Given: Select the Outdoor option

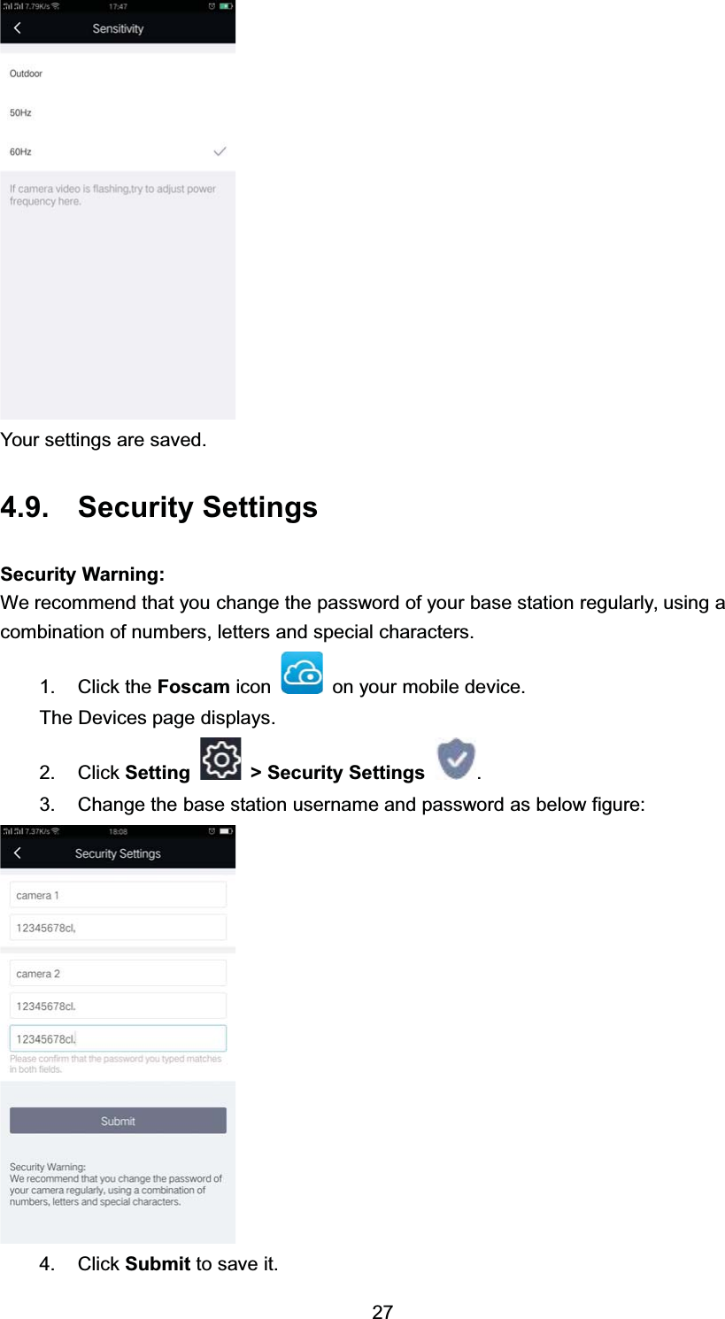Looking at the screenshot, I should (27, 73).
